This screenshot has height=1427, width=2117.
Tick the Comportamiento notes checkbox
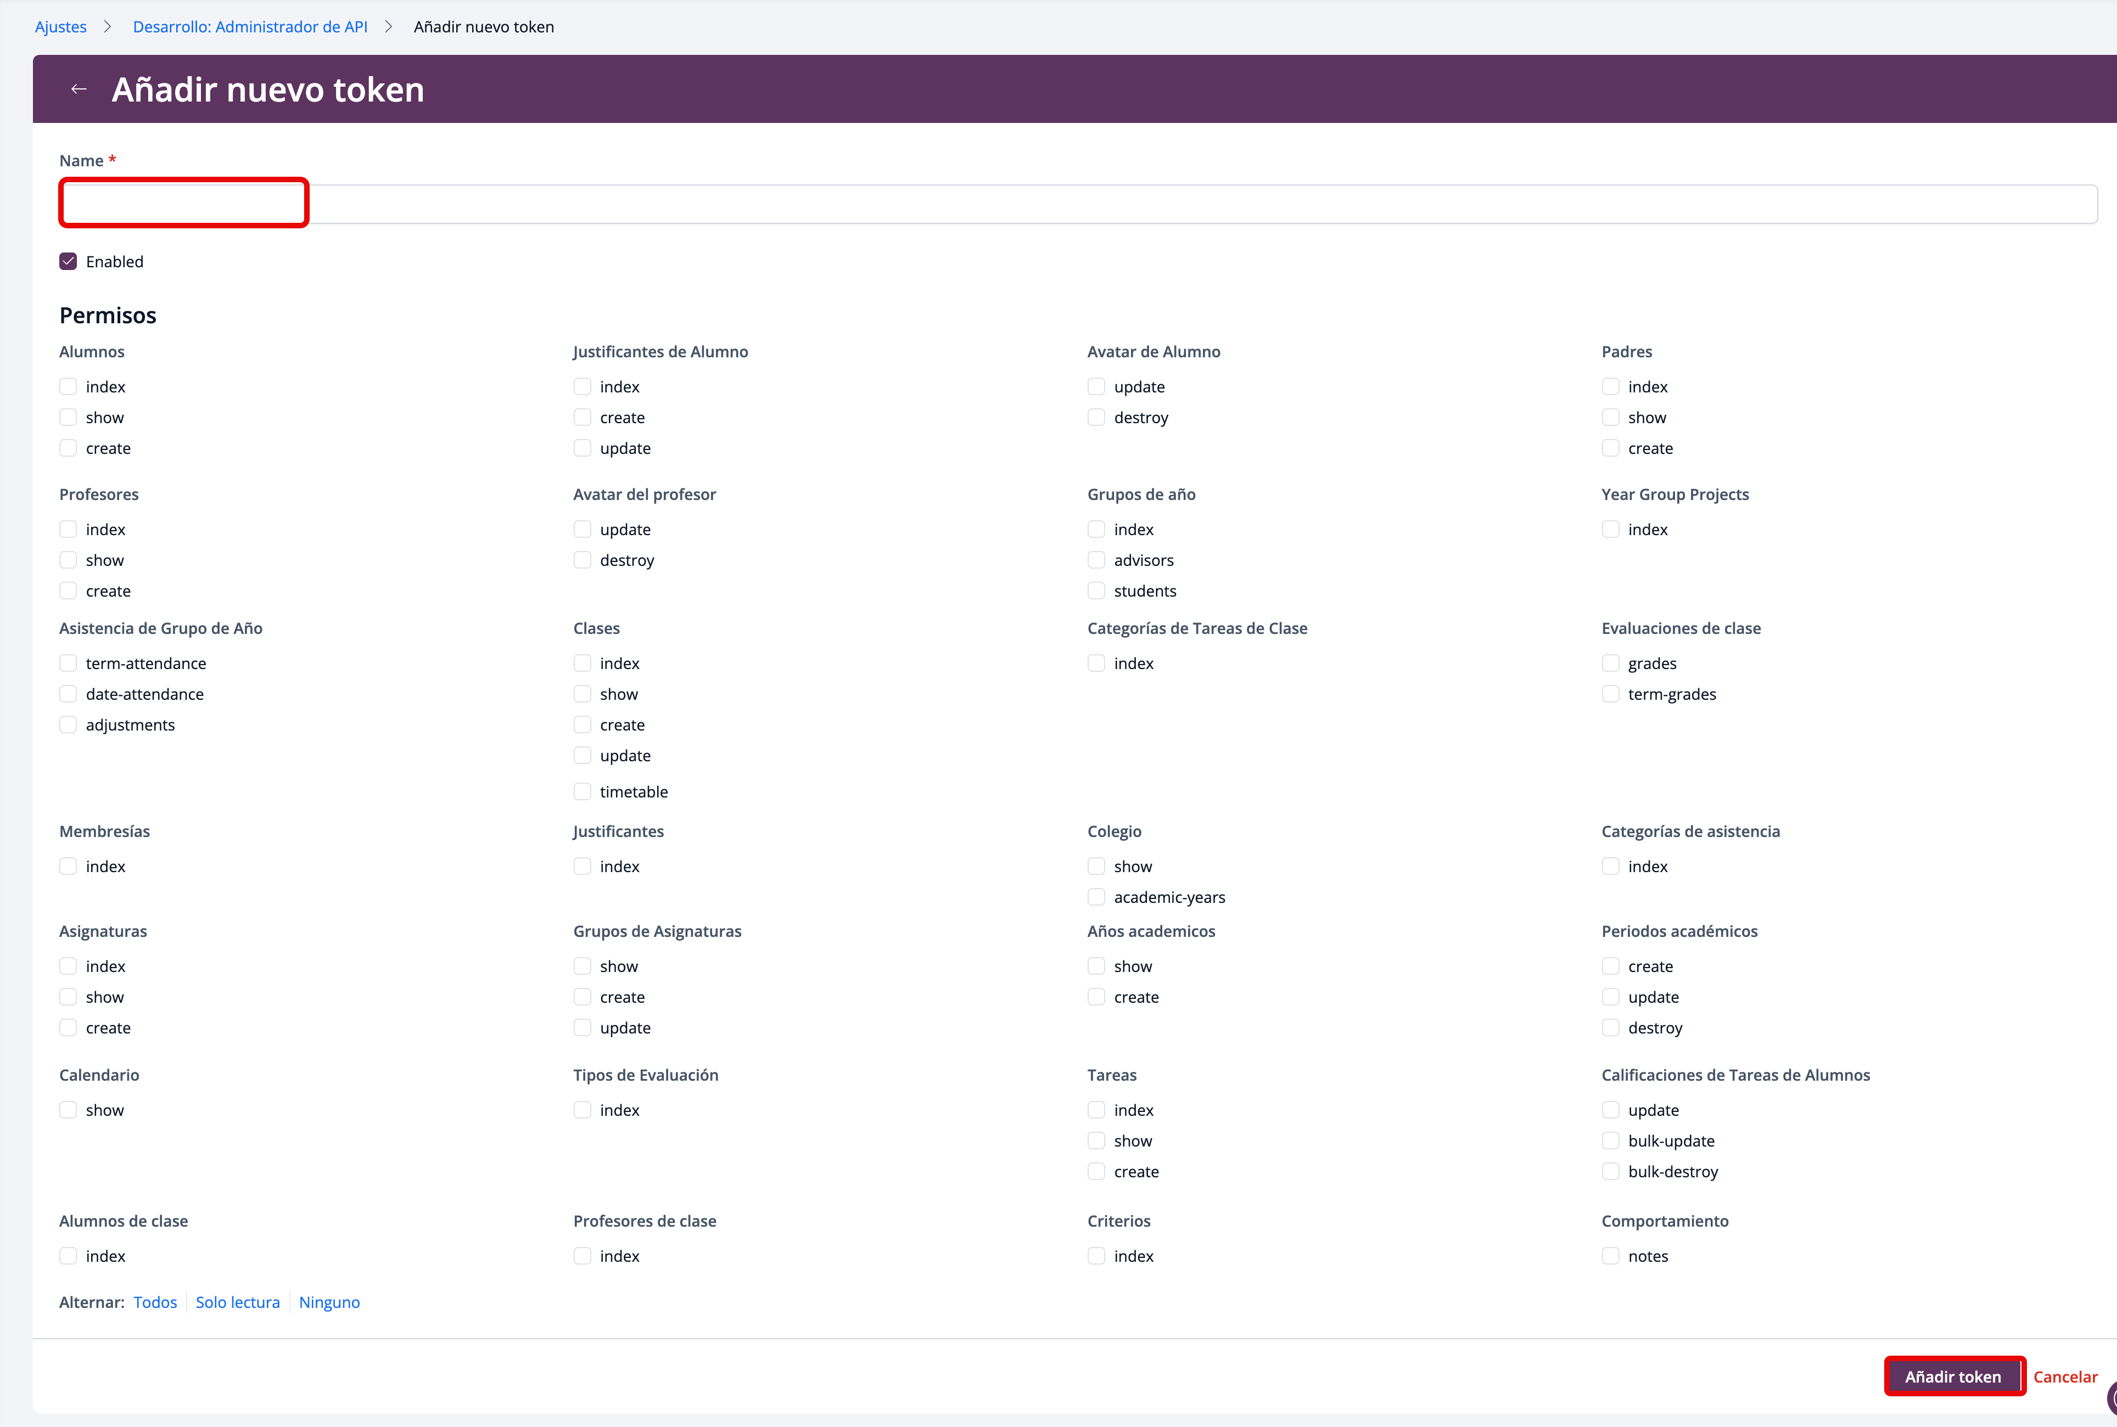point(1611,1257)
